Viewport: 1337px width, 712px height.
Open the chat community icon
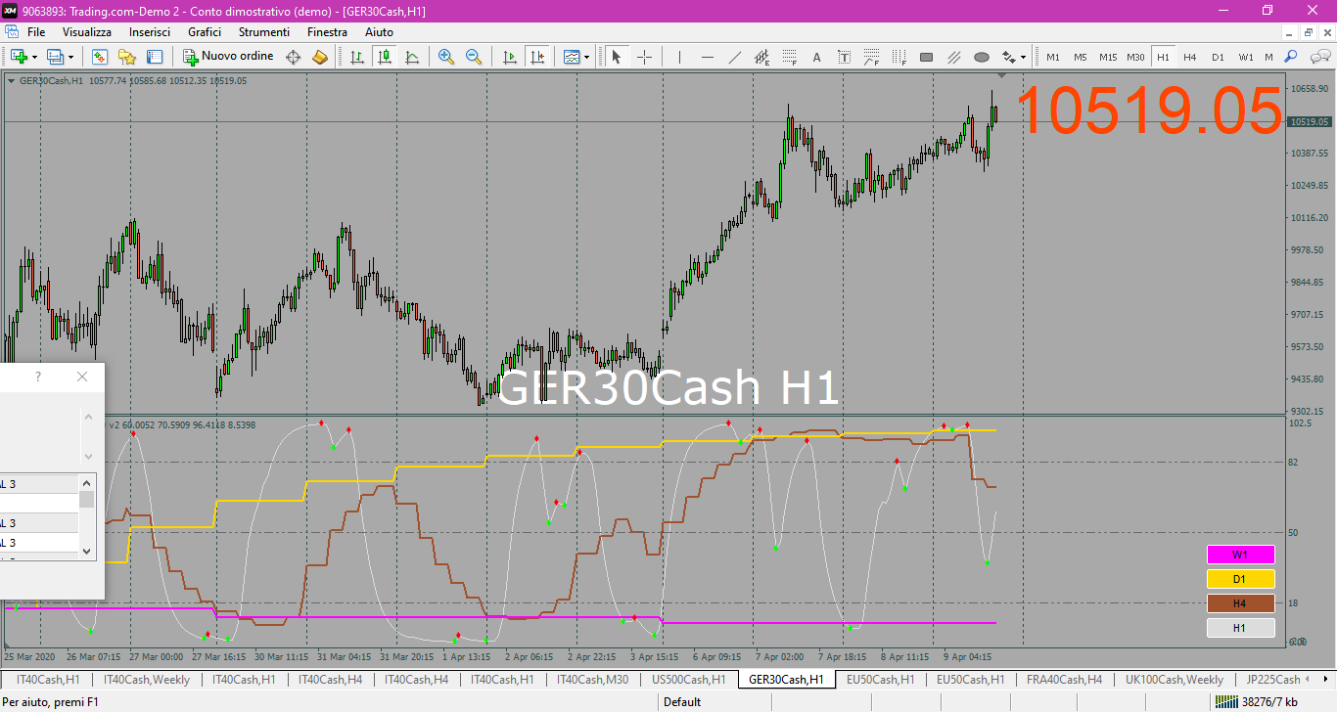click(x=1319, y=57)
